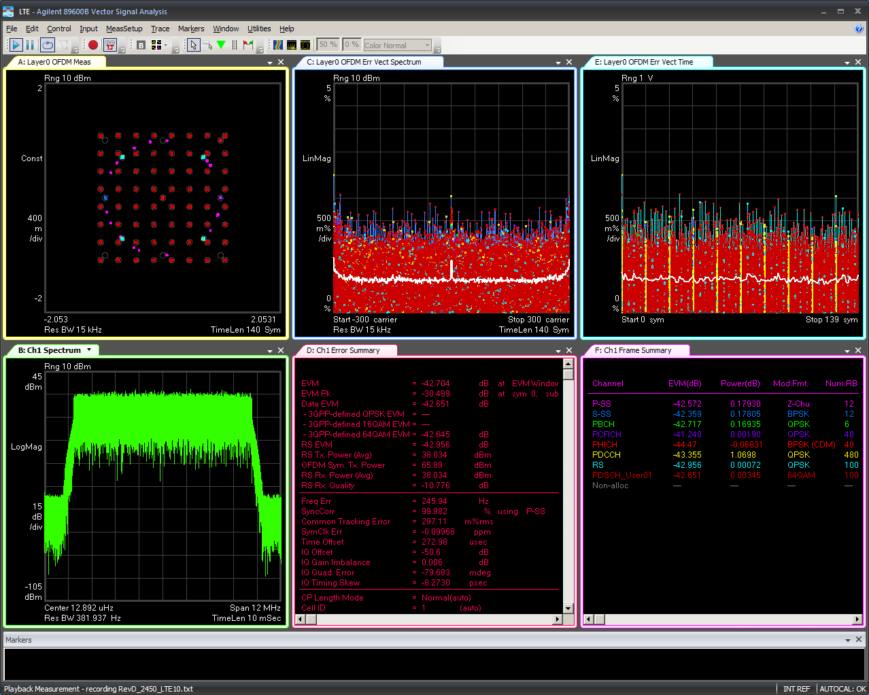Click the yellow spectrum display icon
The image size is (869, 695).
click(292, 45)
